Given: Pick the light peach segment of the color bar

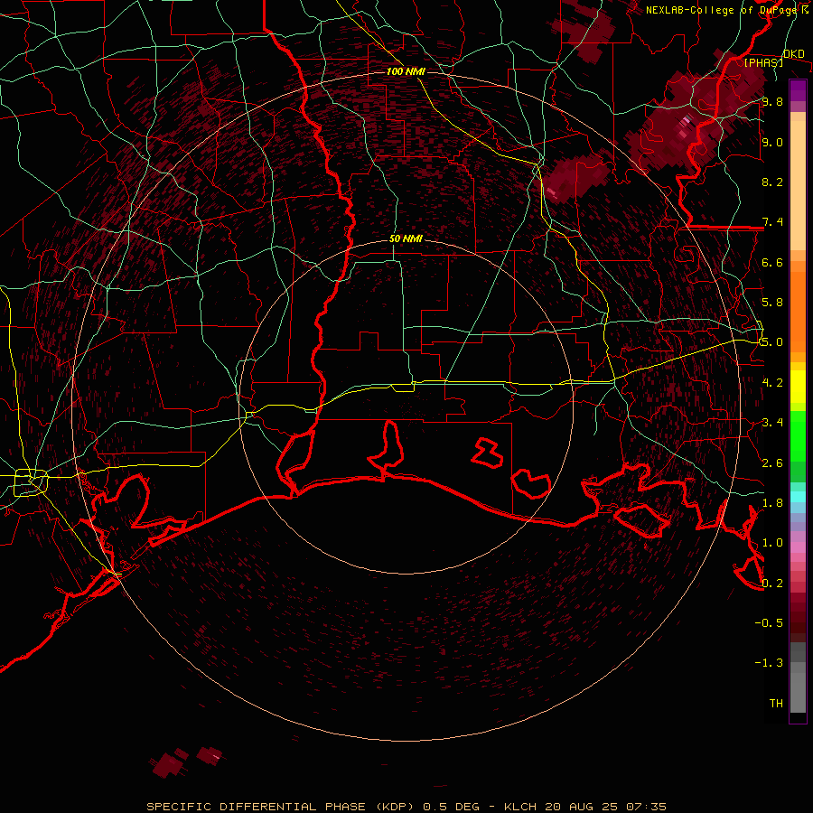Looking at the screenshot, I should [x=798, y=185].
